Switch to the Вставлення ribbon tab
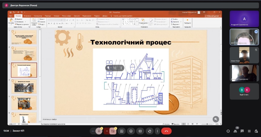The image size is (261, 137). click(28, 16)
